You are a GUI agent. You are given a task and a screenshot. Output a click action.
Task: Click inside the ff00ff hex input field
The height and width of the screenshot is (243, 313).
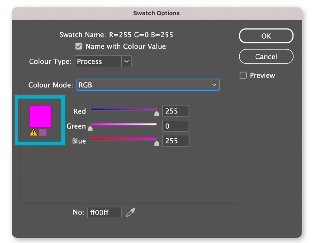(x=104, y=212)
